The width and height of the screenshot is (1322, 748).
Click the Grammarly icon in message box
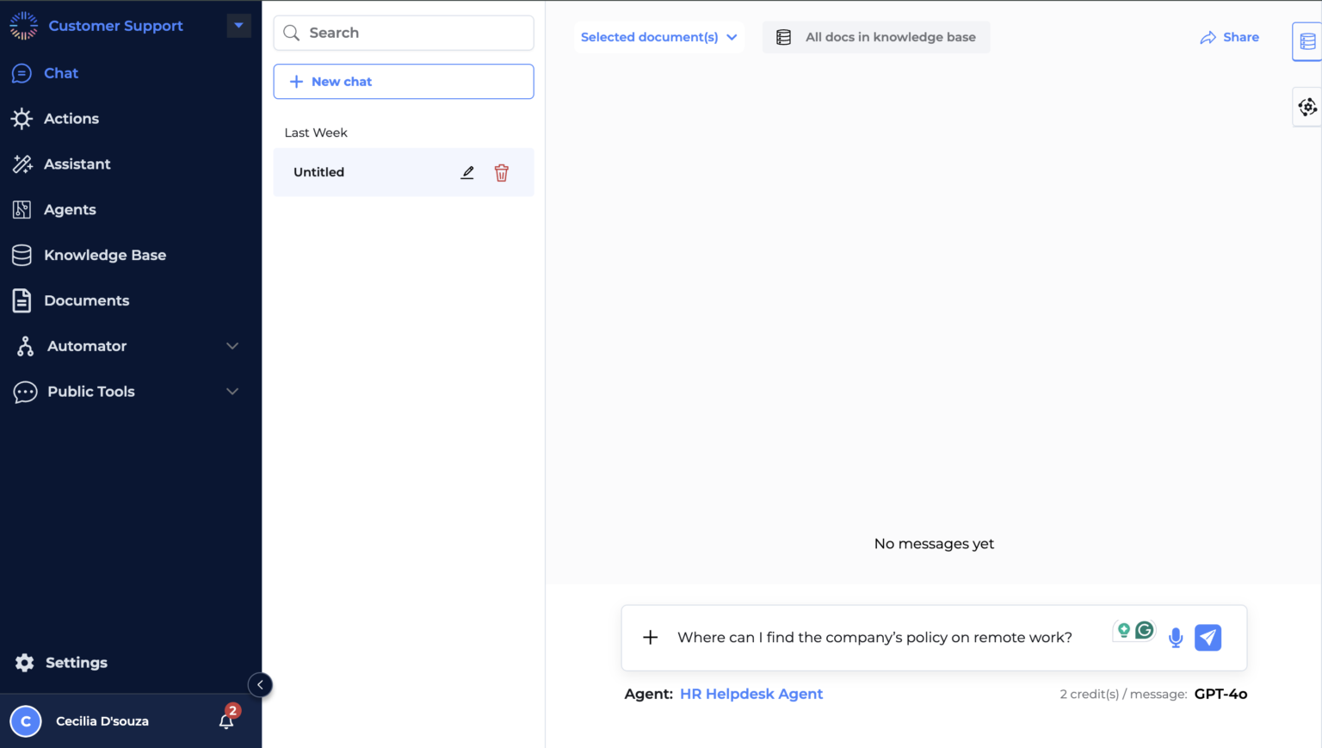(1145, 631)
